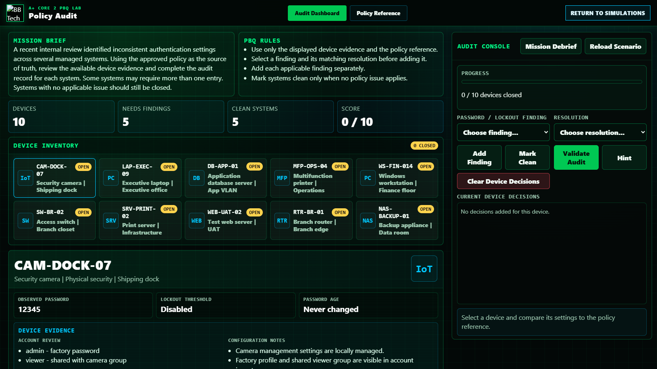Select 'Windows workstation | Finance floor' text
Screen dimensions: 657x369
pyautogui.click(x=397, y=183)
